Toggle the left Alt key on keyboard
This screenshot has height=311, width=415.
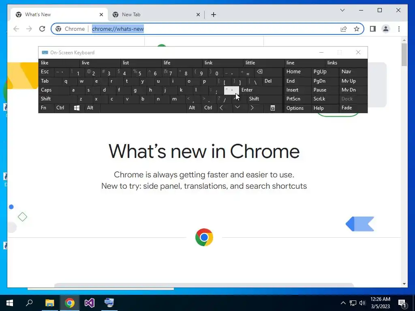92,108
